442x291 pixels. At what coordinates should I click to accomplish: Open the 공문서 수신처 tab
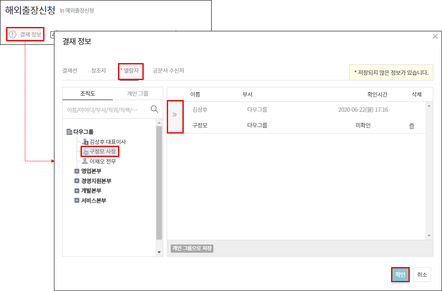click(x=168, y=70)
